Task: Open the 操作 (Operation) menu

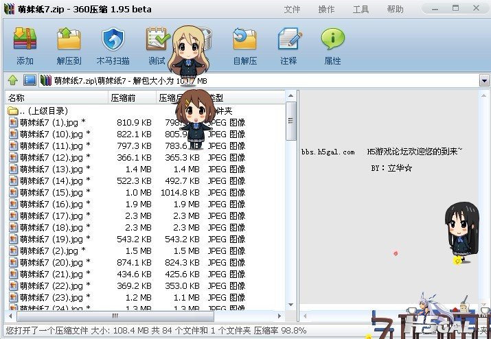Action: 327,10
